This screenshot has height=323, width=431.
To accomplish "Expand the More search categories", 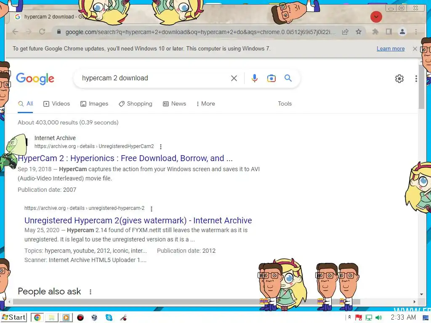I will (x=205, y=104).
